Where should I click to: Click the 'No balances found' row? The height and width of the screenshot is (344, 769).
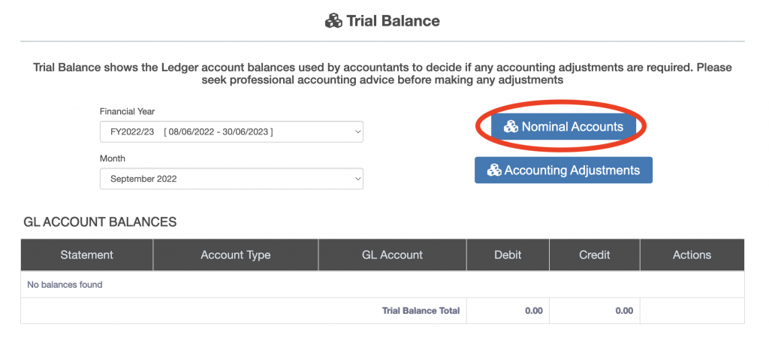click(65, 285)
